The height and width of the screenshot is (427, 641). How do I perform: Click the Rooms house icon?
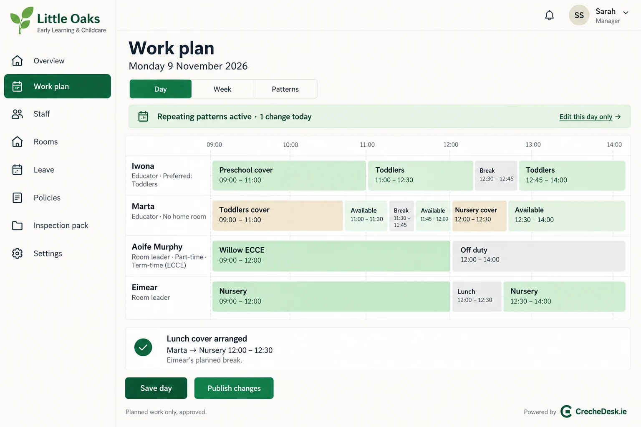(x=17, y=142)
